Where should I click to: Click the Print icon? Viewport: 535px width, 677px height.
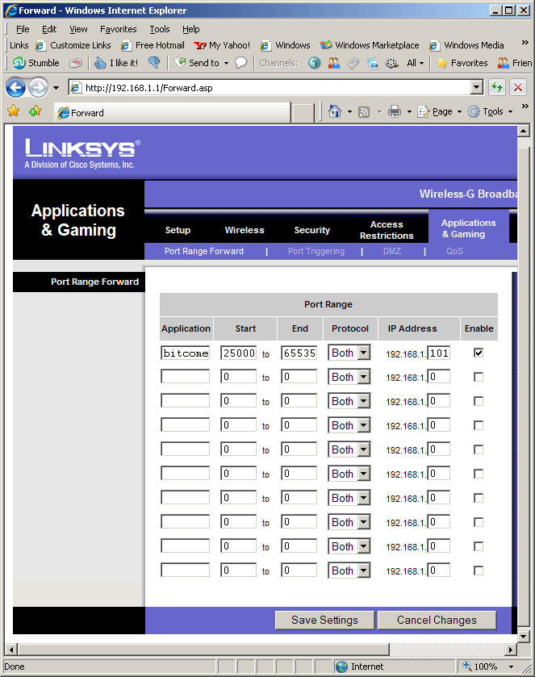point(395,112)
